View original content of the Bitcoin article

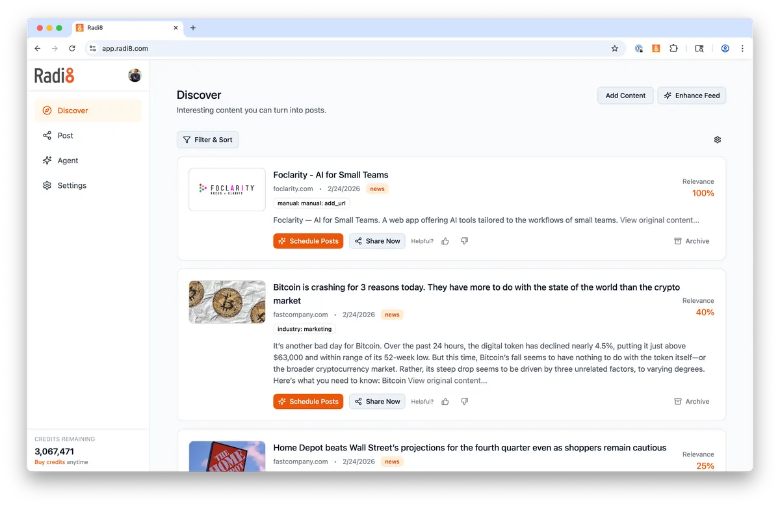click(447, 381)
